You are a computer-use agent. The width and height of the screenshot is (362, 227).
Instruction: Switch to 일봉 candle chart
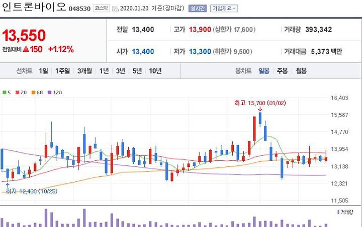click(264, 71)
